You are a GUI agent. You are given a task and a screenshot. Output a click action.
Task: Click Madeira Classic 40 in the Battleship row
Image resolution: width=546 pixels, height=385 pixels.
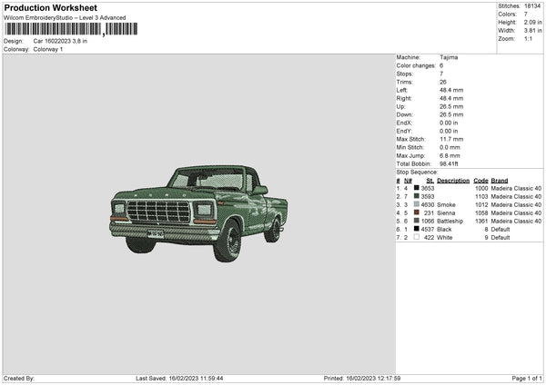click(516, 221)
